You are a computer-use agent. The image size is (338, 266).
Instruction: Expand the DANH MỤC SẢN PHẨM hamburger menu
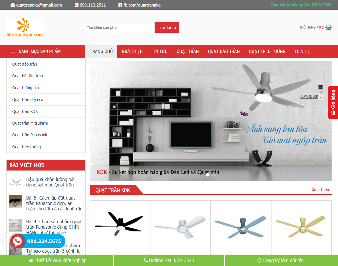tap(13, 51)
